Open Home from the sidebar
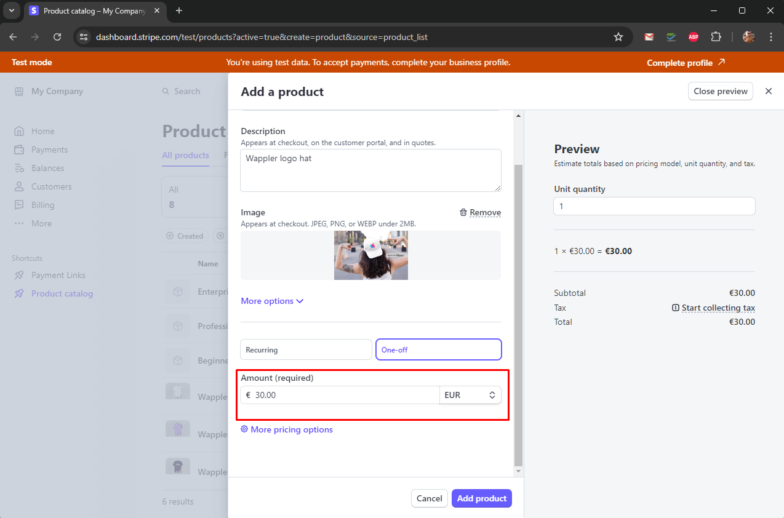784x518 pixels. tap(42, 130)
